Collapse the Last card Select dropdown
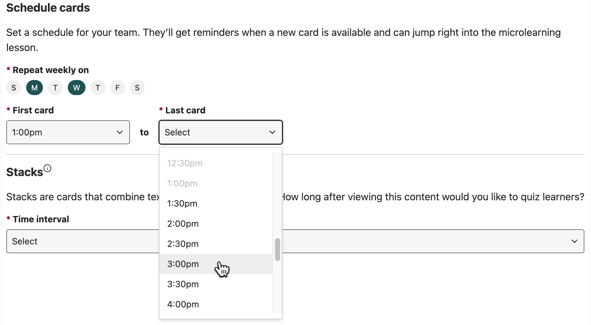591x325 pixels. [221, 132]
